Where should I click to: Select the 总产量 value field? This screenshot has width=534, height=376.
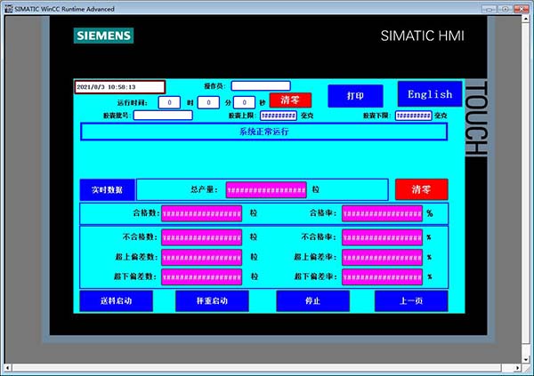266,189
